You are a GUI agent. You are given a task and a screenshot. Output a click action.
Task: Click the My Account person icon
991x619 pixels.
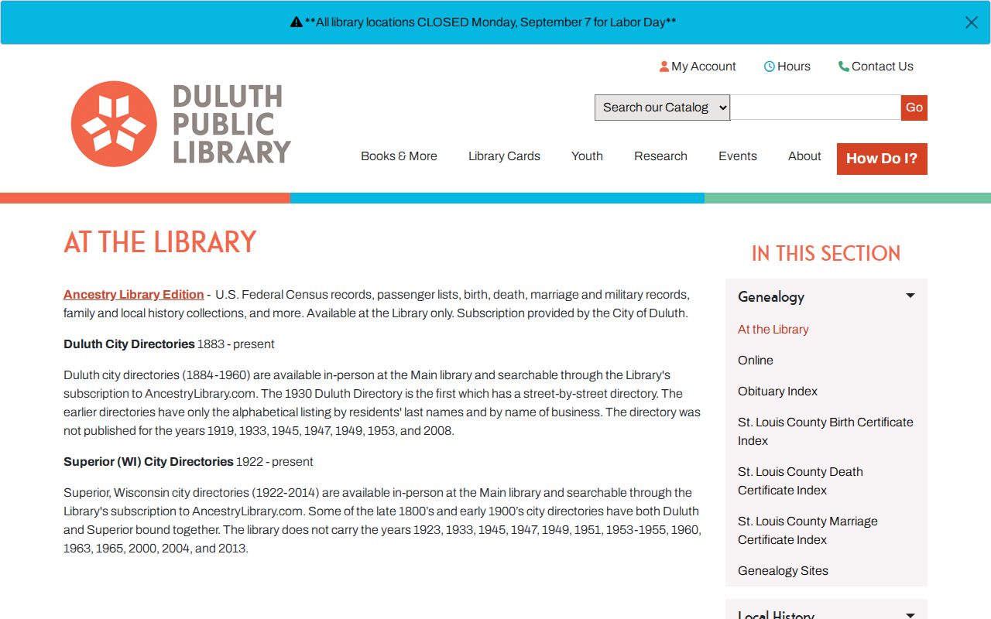point(664,67)
